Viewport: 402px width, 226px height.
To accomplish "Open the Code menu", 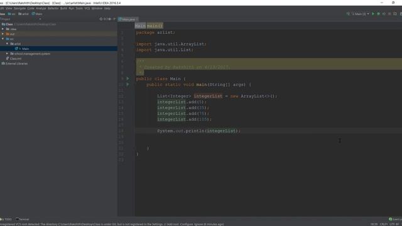I will point(31,8).
